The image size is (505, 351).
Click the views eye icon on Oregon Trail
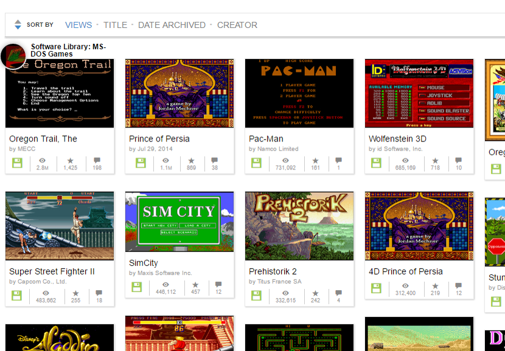coord(43,160)
